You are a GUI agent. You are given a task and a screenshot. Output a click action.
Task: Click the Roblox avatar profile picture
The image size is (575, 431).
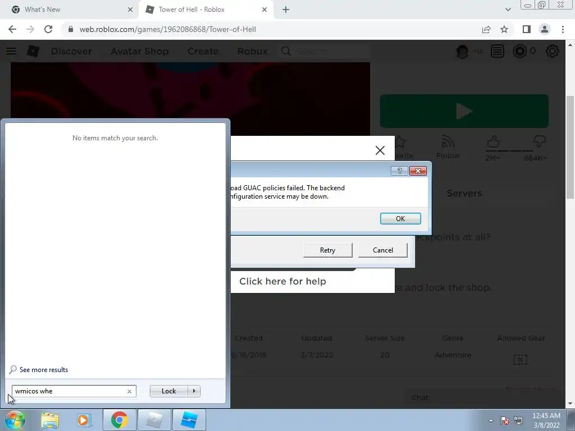pos(462,51)
